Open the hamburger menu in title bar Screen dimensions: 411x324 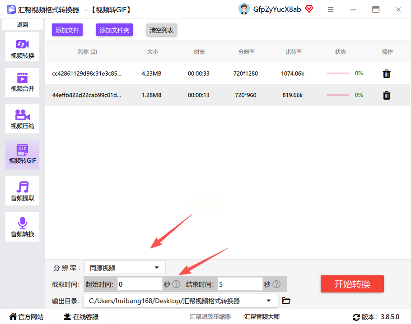click(x=331, y=9)
